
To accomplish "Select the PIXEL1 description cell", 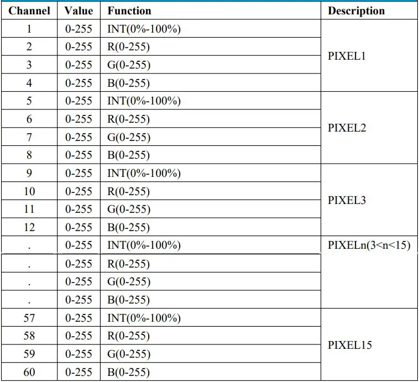I will 347,56.
